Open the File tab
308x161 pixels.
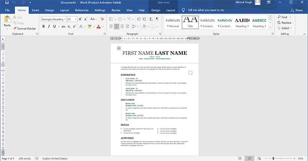(x=7, y=10)
